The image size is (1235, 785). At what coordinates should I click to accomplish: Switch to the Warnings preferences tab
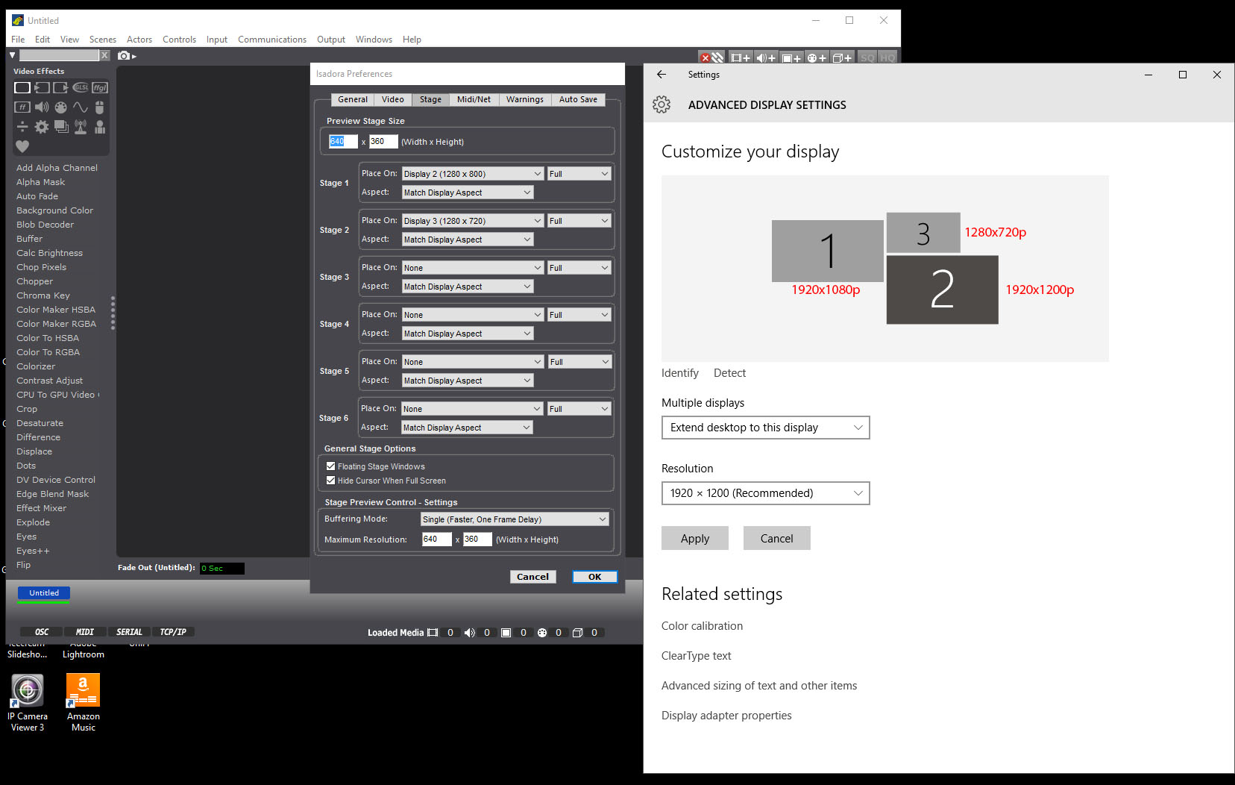pyautogui.click(x=525, y=99)
